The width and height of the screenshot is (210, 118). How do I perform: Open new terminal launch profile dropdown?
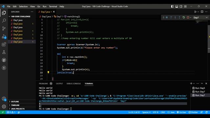(x=194, y=84)
